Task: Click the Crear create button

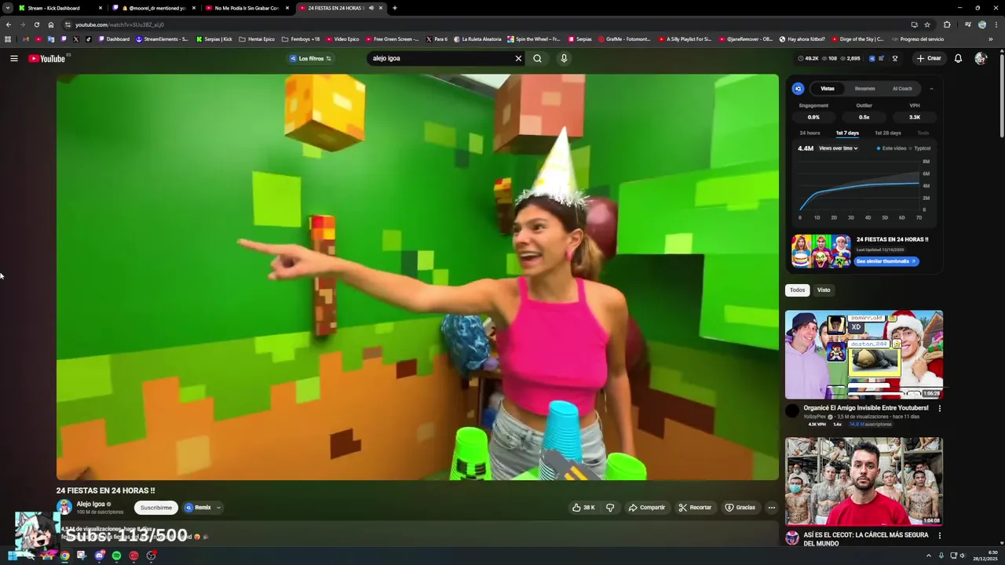Action: (x=928, y=58)
